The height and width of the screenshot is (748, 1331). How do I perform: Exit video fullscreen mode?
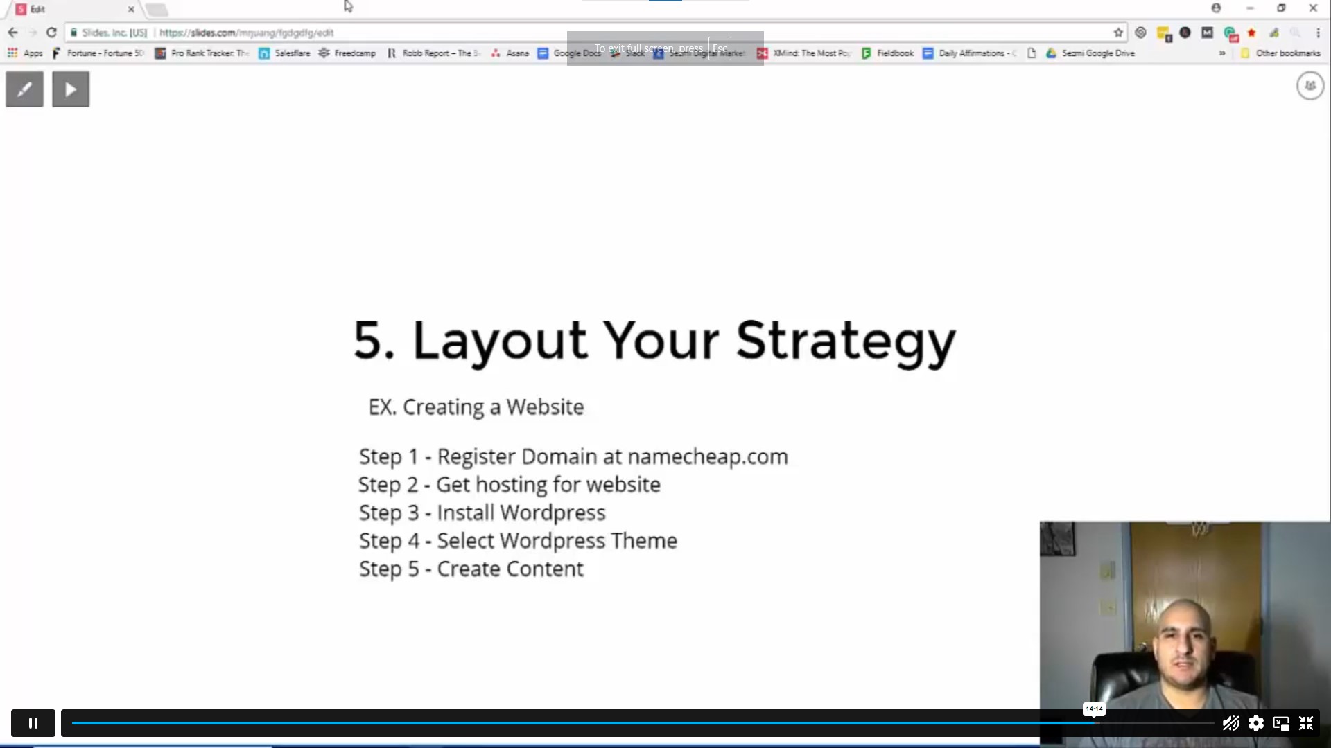pyautogui.click(x=1307, y=722)
